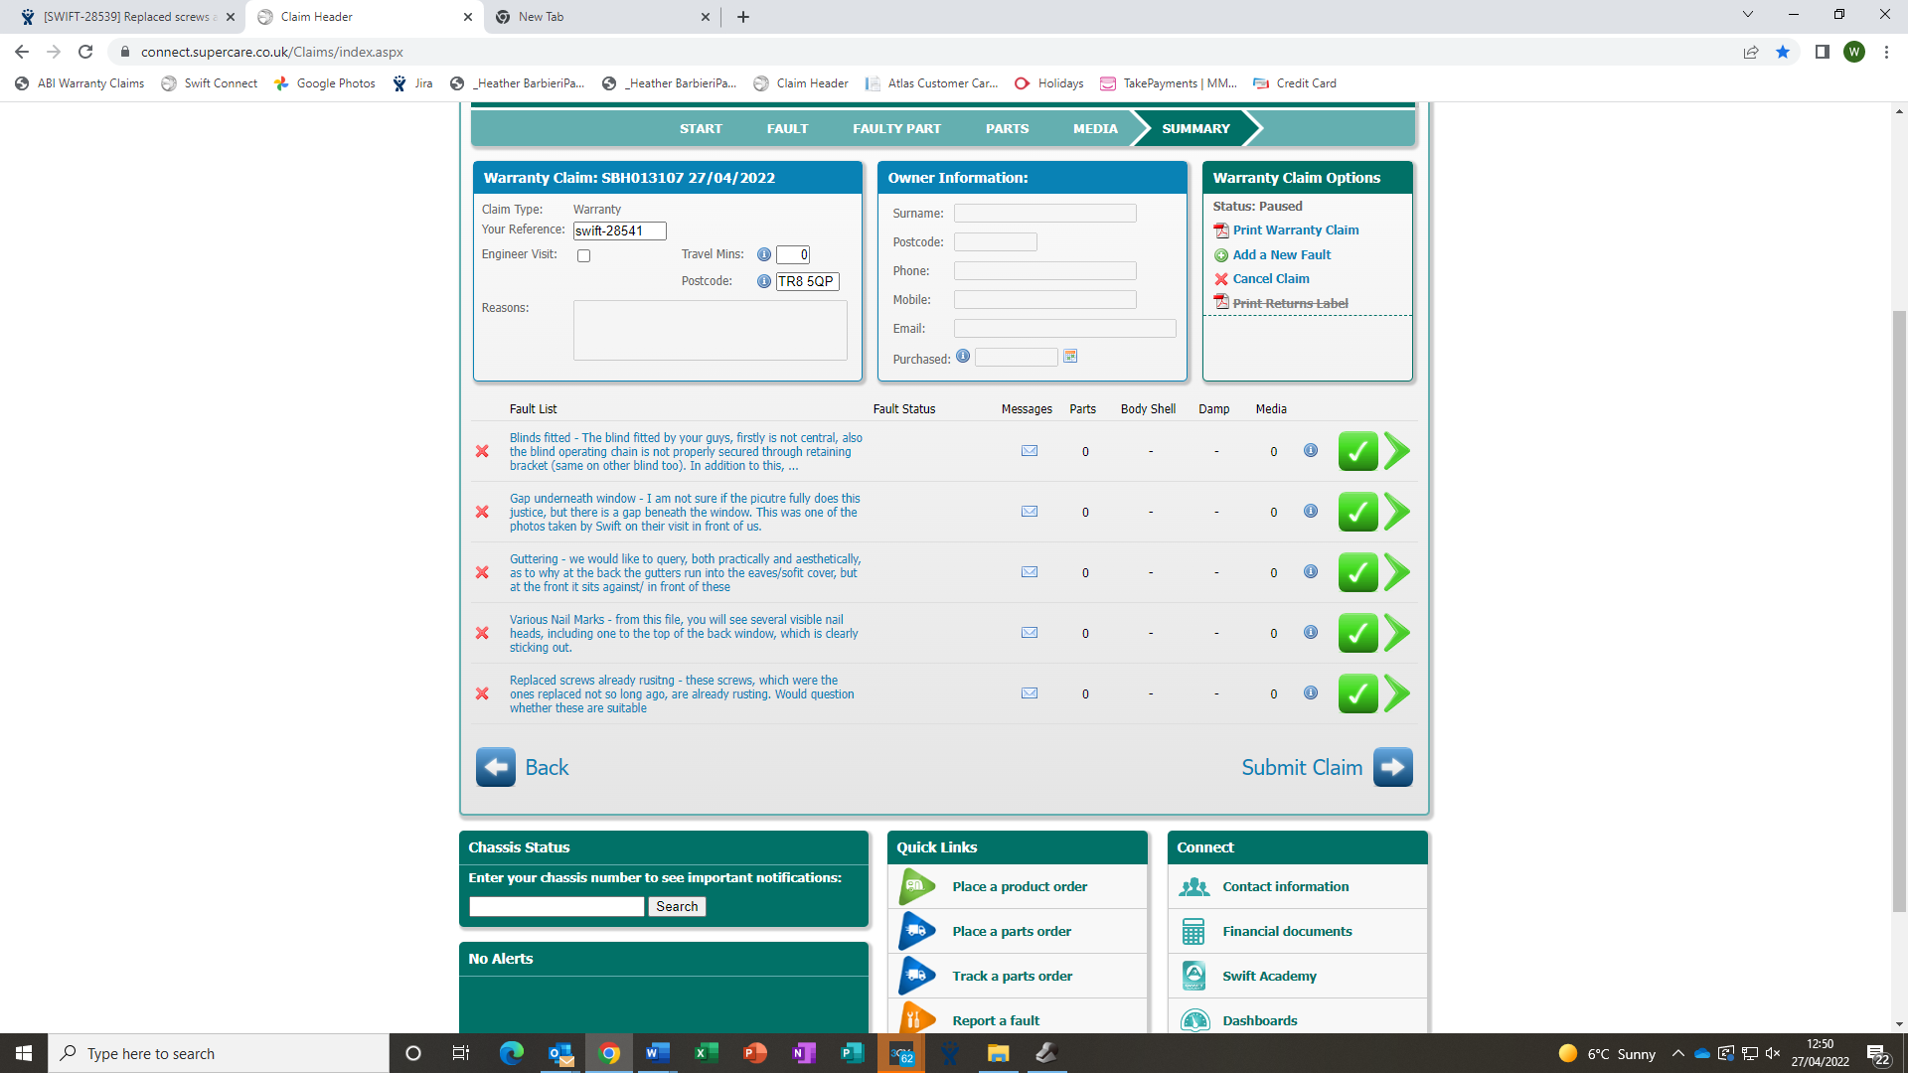
Task: Open messages envelope for Guttering fault
Action: click(x=1030, y=572)
